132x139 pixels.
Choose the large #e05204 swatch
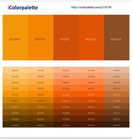[x=91, y=38]
